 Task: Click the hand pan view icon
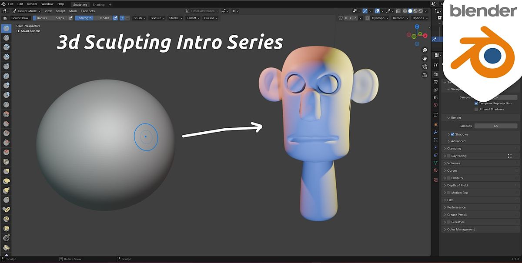[425, 58]
